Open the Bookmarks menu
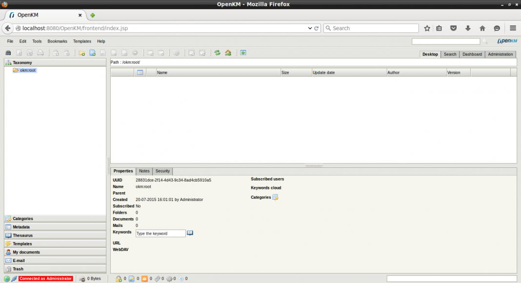 click(57, 41)
